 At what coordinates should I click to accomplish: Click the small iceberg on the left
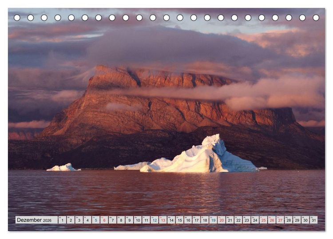(x=63, y=167)
